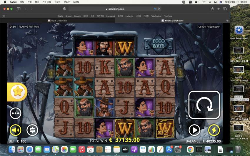The width and height of the screenshot is (250, 156).
Task: Mute the game sound speaker button
Action: (x=16, y=130)
